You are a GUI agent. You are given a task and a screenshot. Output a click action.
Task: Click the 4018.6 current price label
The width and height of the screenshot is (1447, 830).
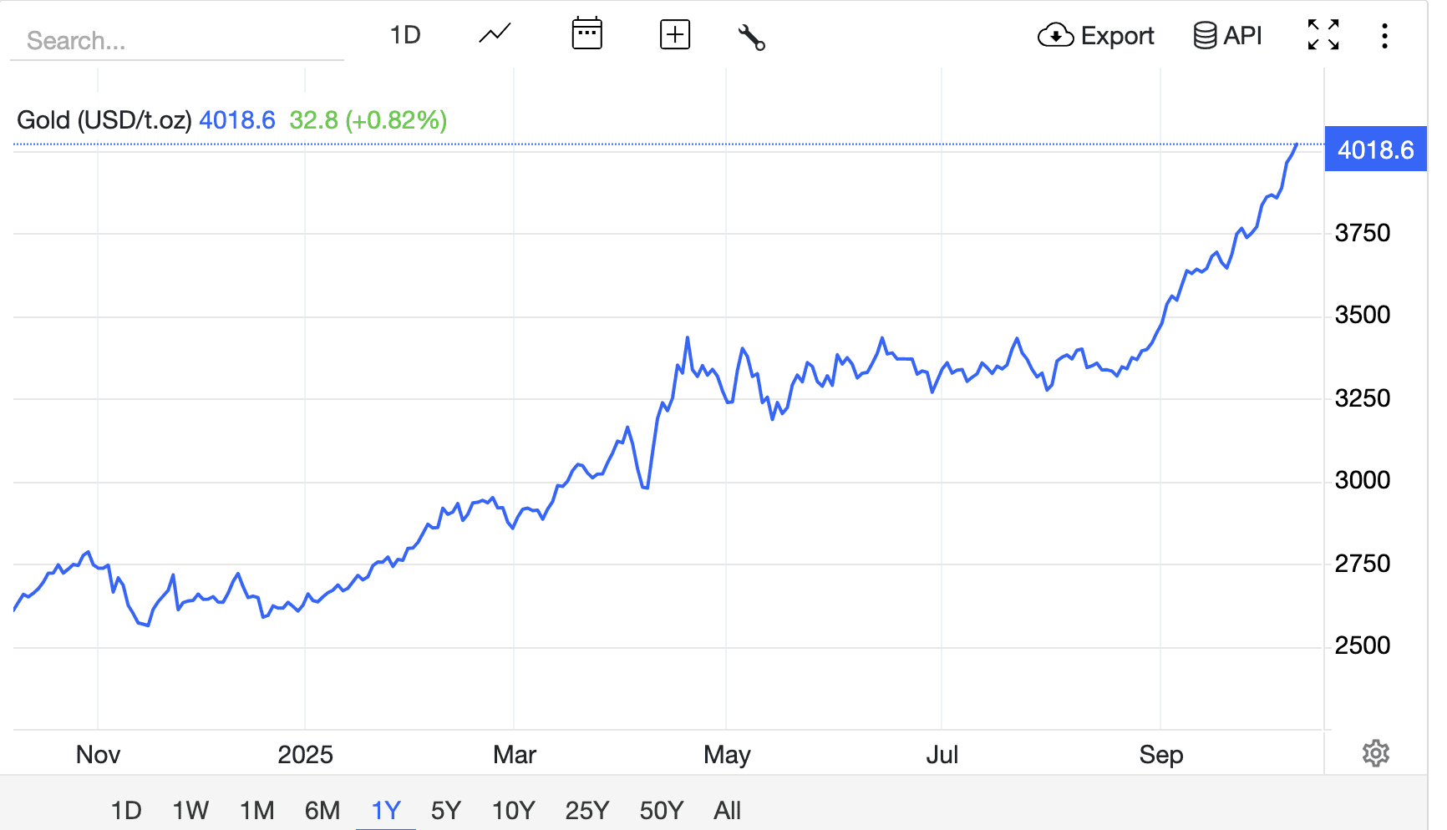click(1375, 149)
